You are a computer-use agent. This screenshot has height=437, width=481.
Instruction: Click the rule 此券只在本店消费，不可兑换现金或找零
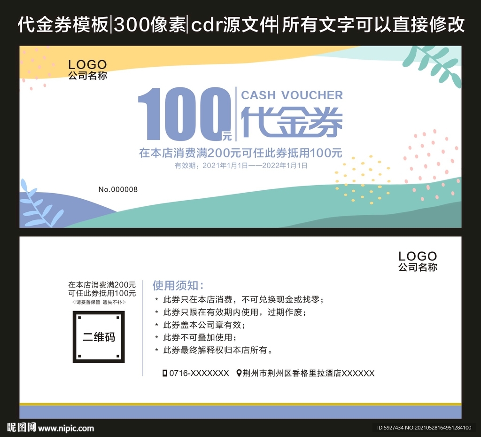click(243, 299)
